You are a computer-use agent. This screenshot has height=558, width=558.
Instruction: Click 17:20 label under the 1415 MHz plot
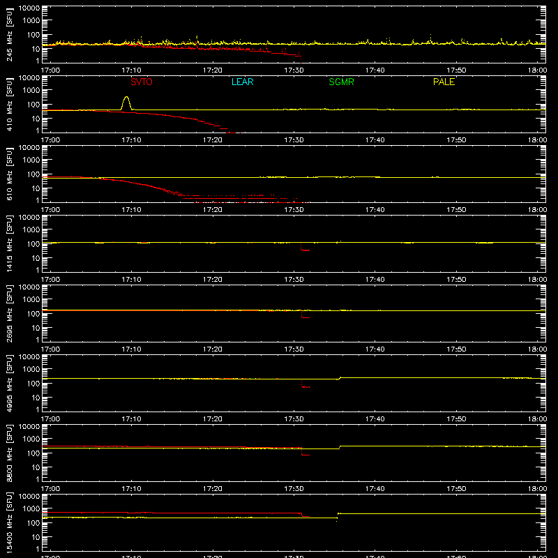[x=213, y=280]
